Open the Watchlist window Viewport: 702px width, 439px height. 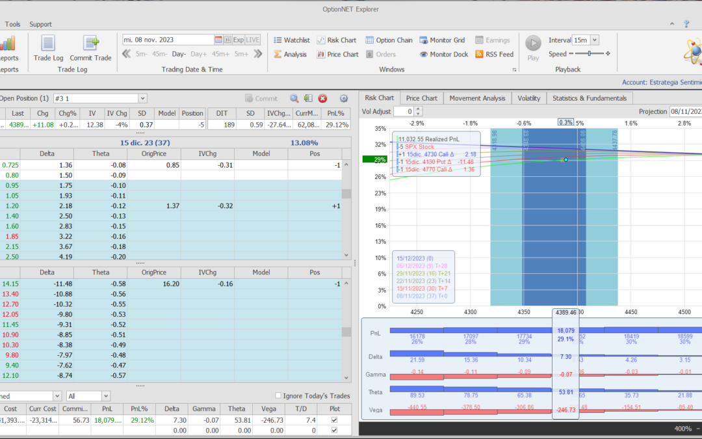[291, 40]
